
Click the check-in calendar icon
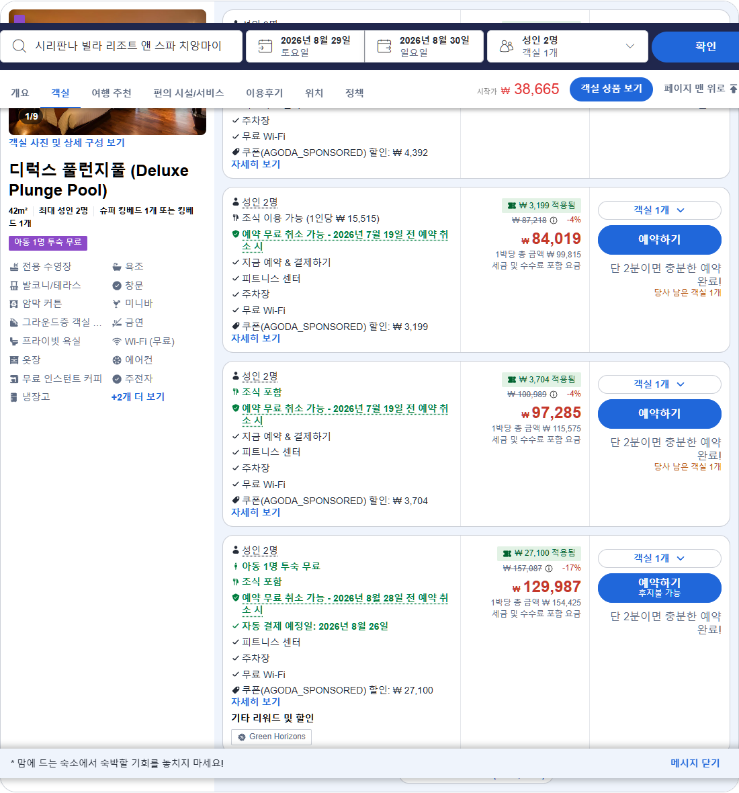point(265,46)
